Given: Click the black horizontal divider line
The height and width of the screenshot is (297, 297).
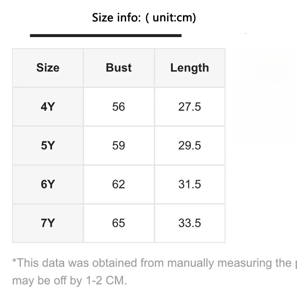Looking at the screenshot, I should [x=106, y=36].
